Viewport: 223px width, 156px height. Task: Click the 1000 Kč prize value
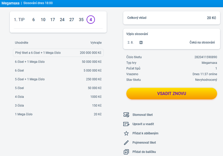coord(96,97)
